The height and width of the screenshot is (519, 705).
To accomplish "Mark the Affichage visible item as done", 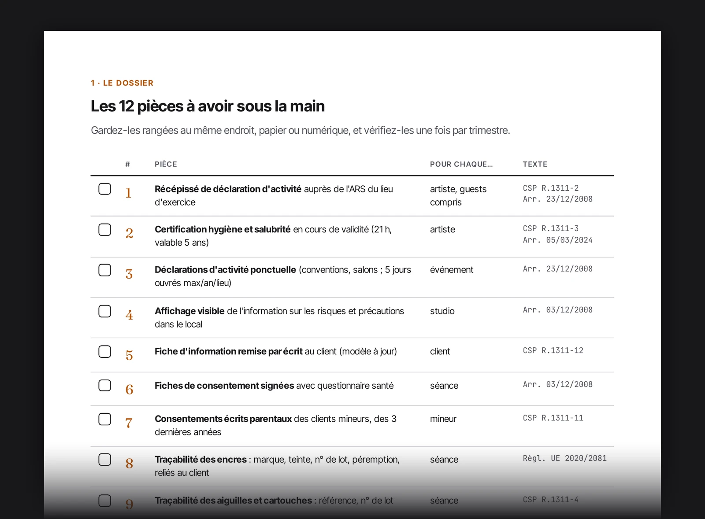I will 104,311.
